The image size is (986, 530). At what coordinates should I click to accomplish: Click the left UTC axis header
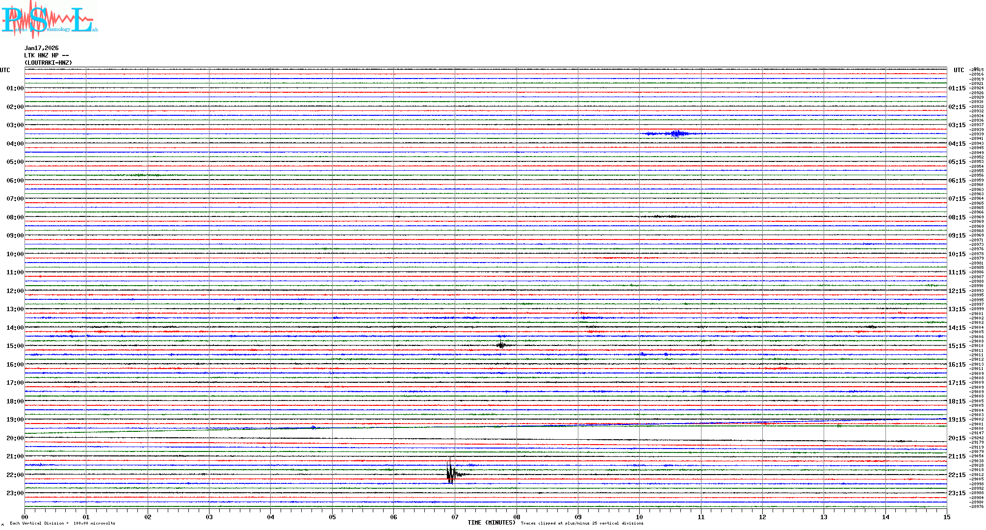5,70
